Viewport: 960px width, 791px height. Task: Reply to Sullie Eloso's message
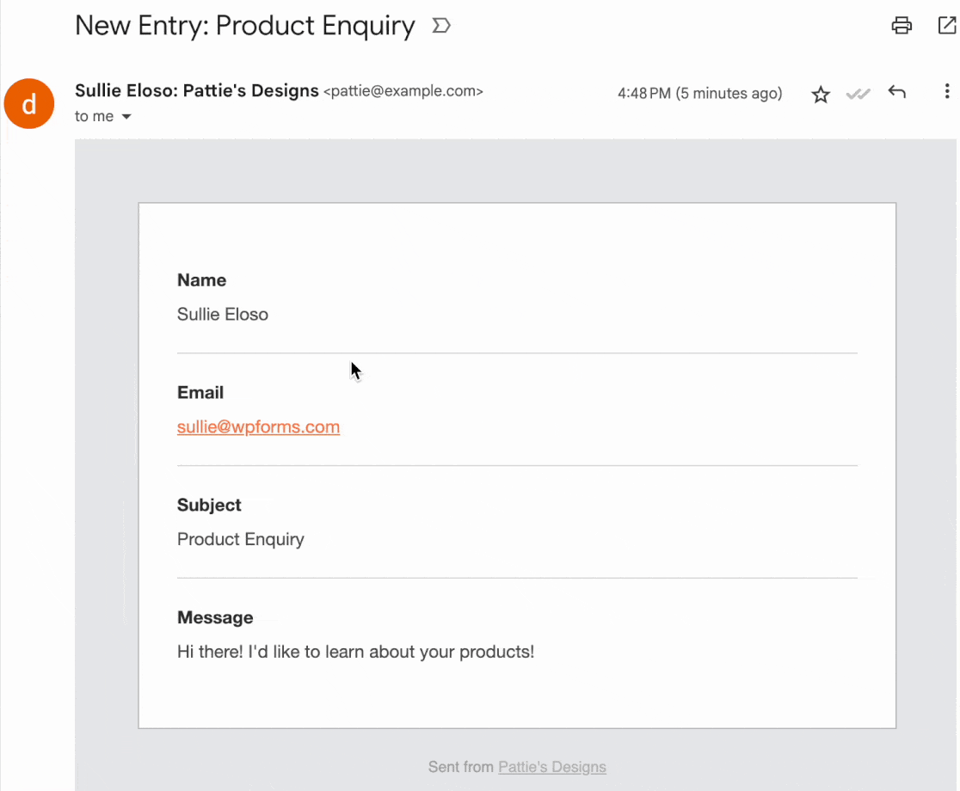(896, 92)
